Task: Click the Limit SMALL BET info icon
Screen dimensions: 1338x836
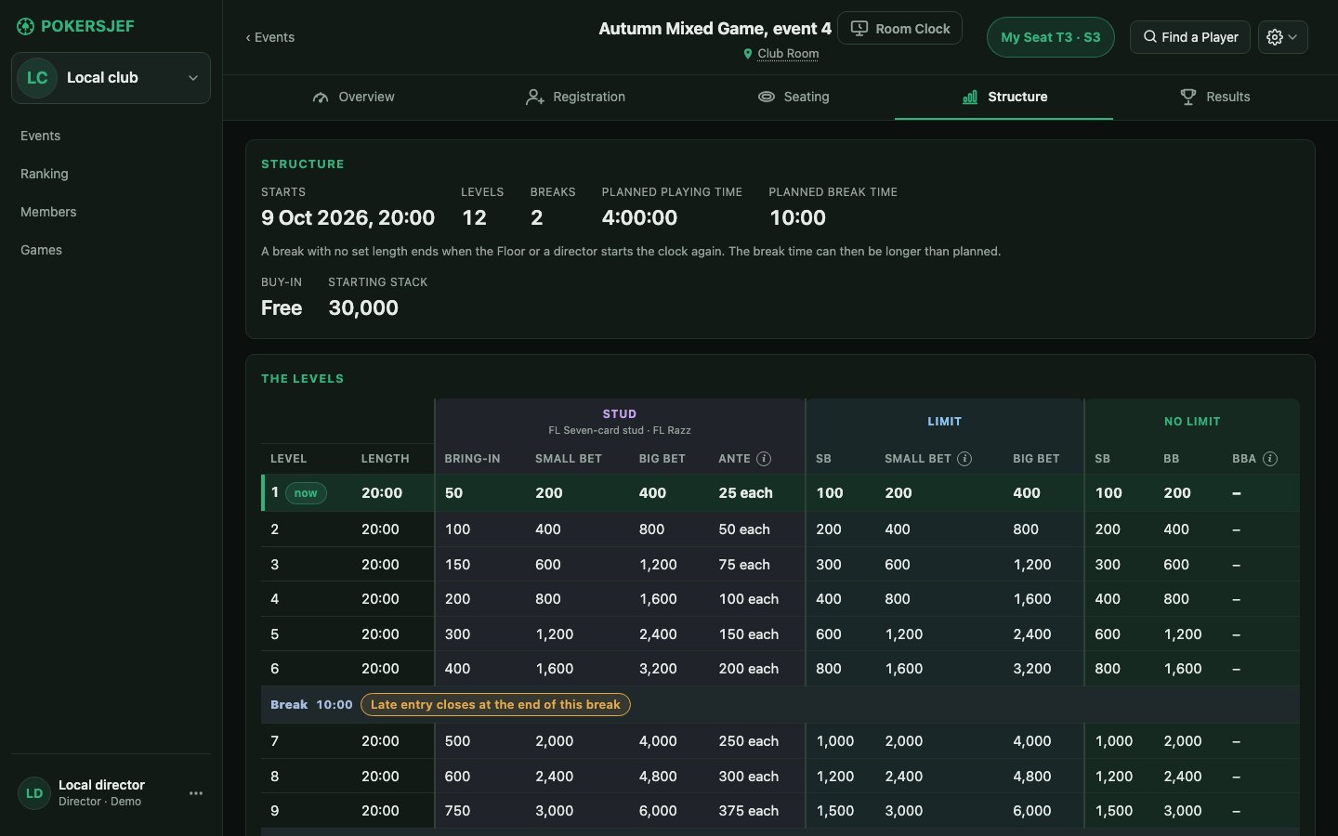Action: (x=964, y=459)
